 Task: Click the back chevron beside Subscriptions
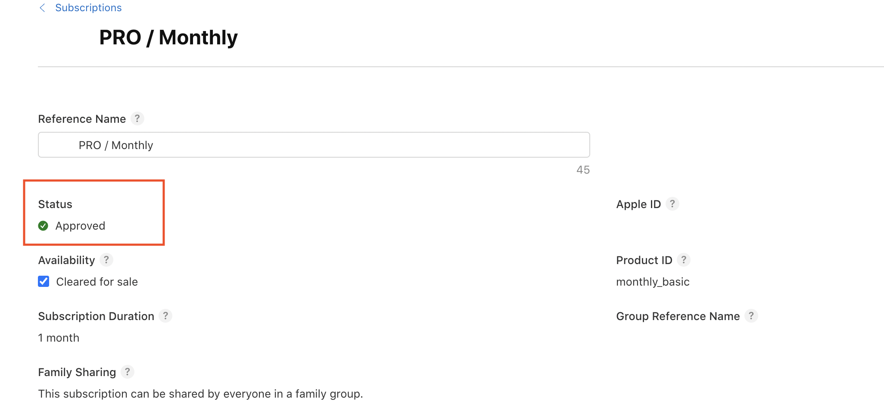(42, 8)
